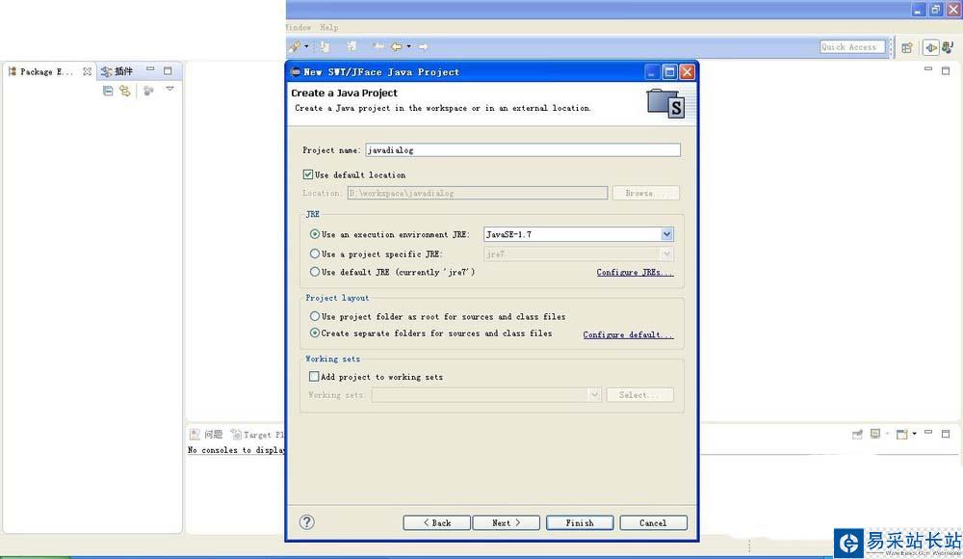Close the New SWT/JFace Java Project dialog
Screen dimensions: 963x559
[688, 72]
